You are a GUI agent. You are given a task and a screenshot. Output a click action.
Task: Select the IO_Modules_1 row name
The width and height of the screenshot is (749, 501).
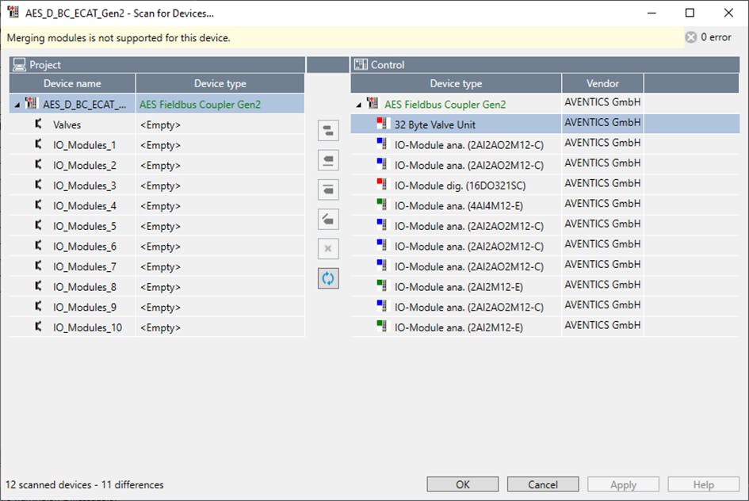point(85,145)
